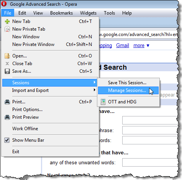Click the green plus New Tab icon

click(x=7, y=21)
